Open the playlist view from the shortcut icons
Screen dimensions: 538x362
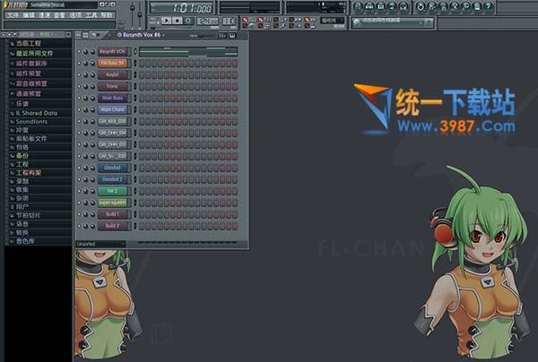click(x=358, y=6)
